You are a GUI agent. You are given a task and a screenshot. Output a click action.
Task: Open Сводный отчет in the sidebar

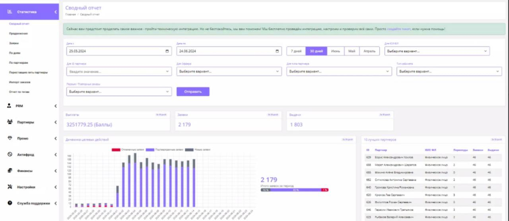coord(19,24)
